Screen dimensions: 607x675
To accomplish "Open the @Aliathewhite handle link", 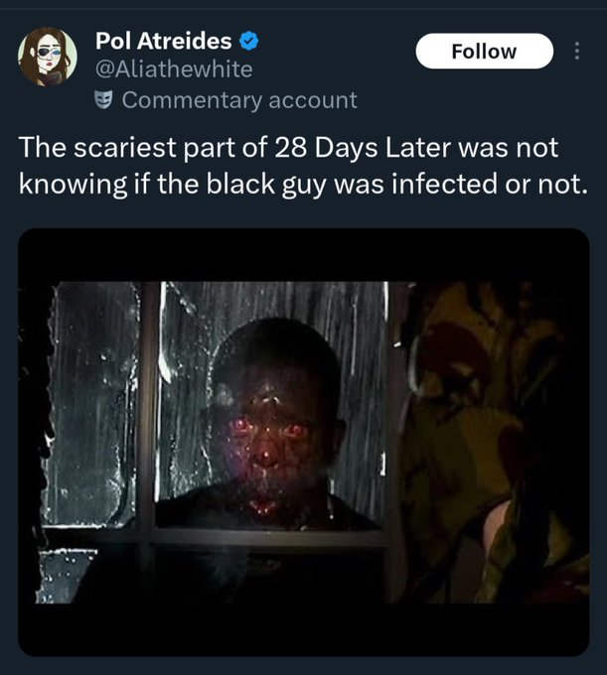I will click(x=174, y=68).
